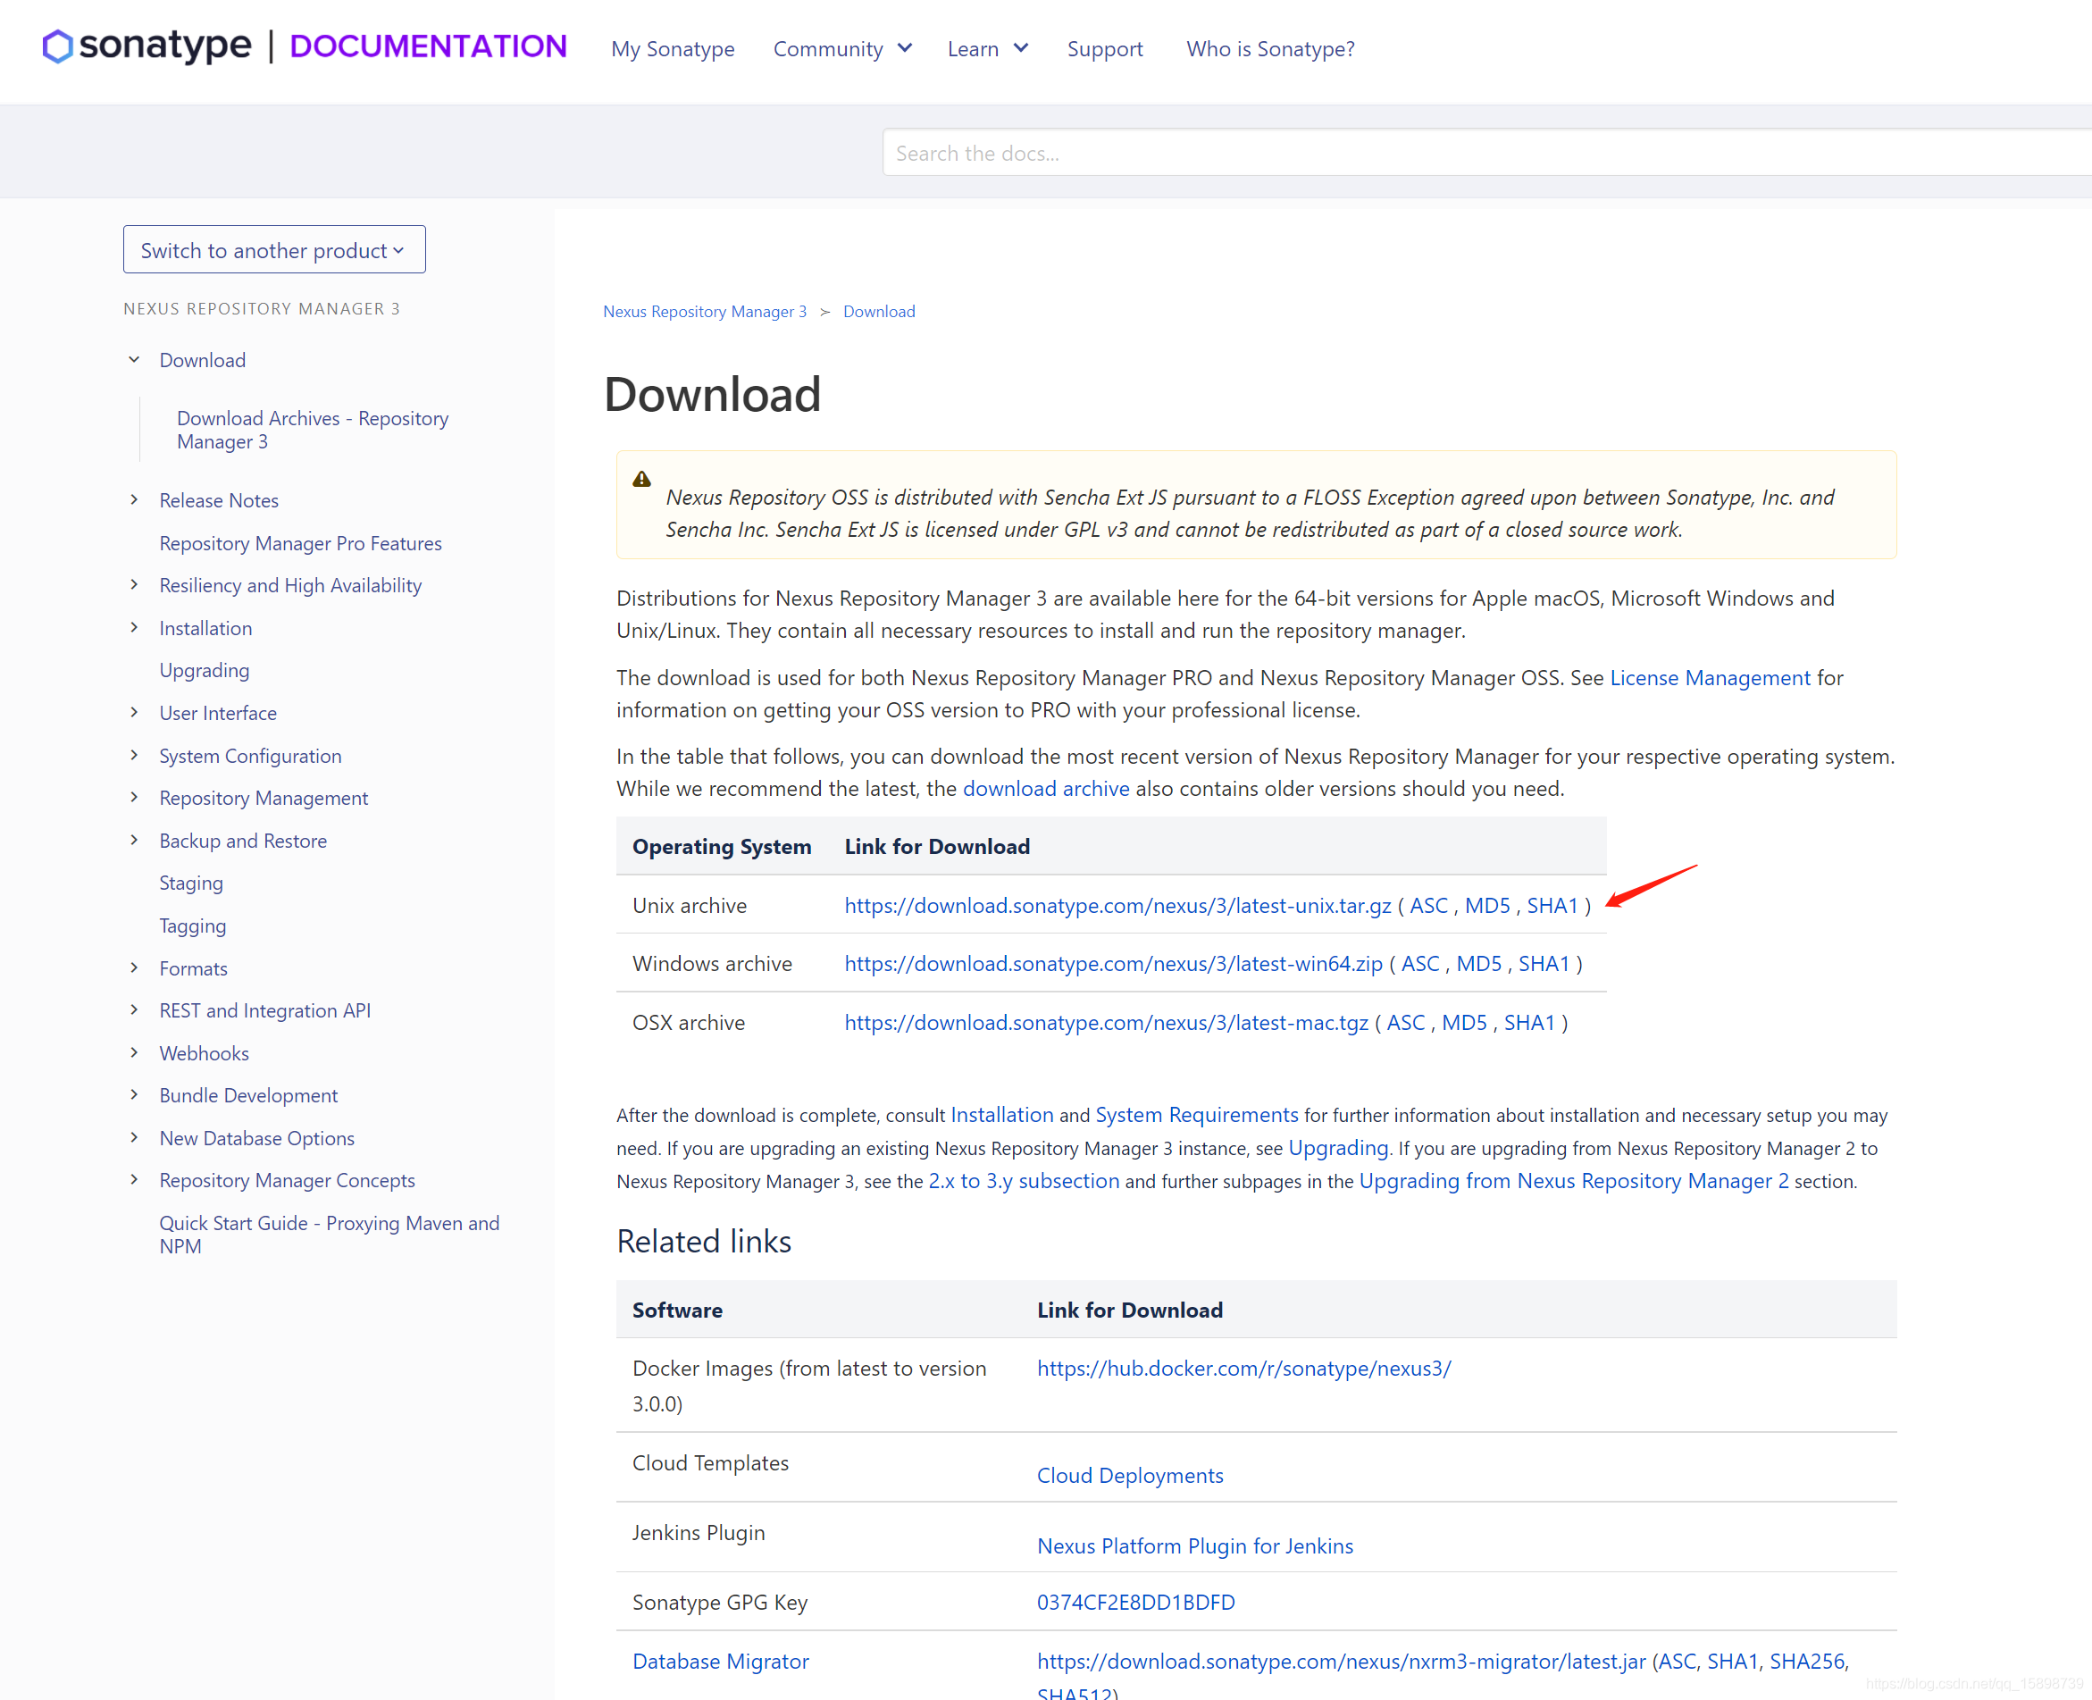Open the System Requirements link
2092x1700 pixels.
[x=1196, y=1114]
